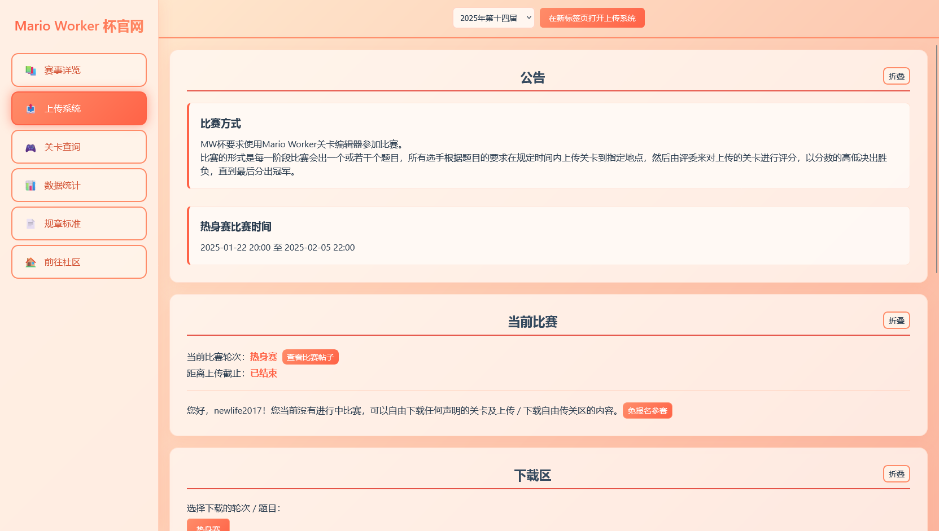Image resolution: width=939 pixels, height=531 pixels.
Task: Collapse the 公告 section with 折叠
Action: pyautogui.click(x=896, y=76)
